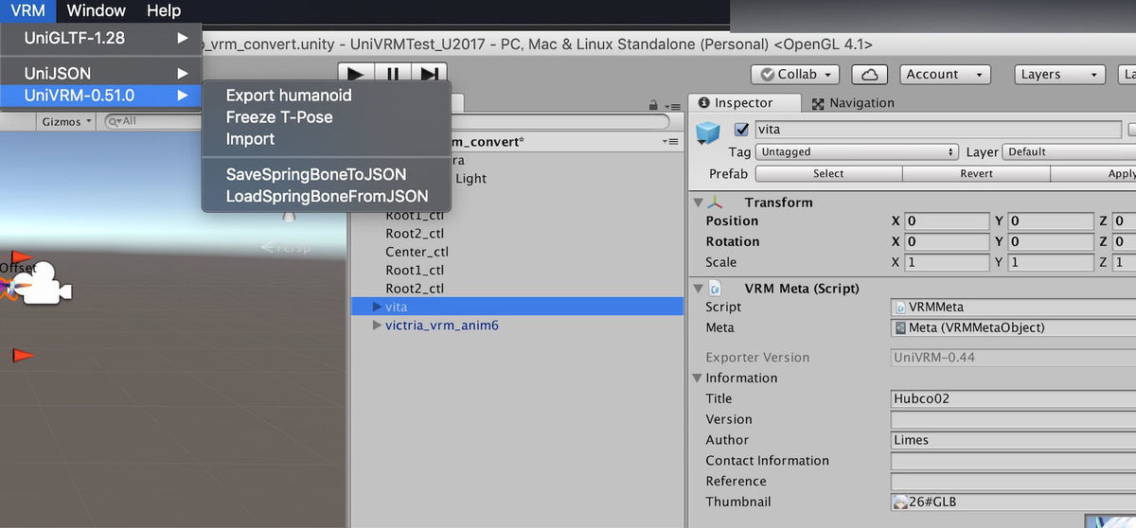Open the Tag Untagged dropdown

click(857, 151)
